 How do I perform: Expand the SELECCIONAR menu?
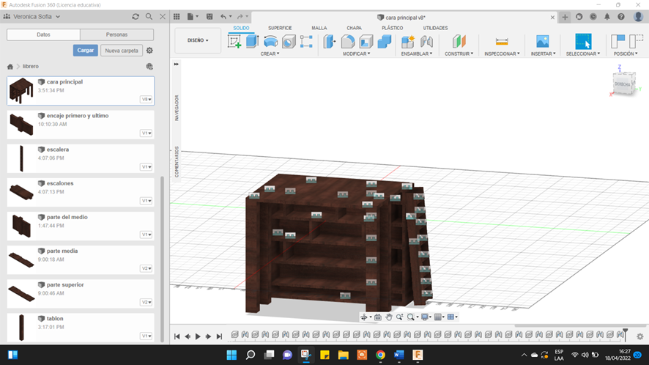point(583,54)
